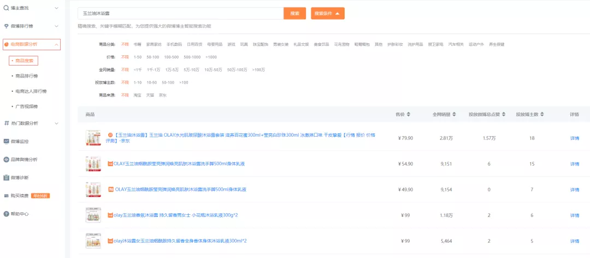The width and height of the screenshot is (590, 258).
Task: Filter product category by 护肤彩妆
Action: point(395,44)
